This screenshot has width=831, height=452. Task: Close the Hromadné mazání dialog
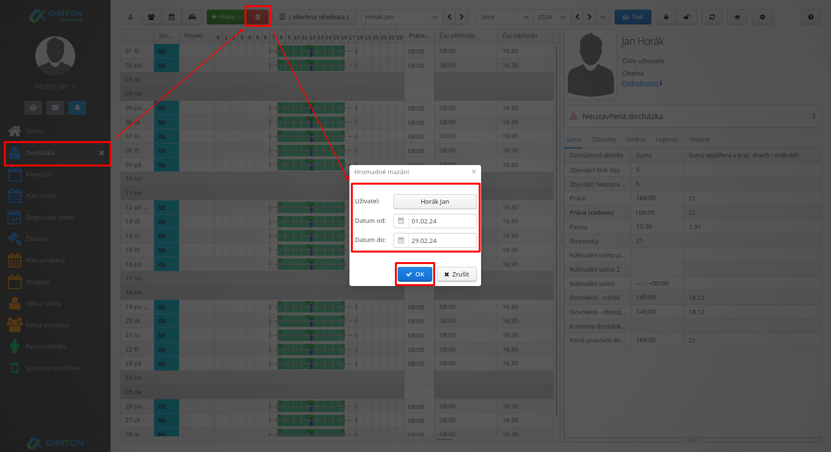click(x=474, y=172)
